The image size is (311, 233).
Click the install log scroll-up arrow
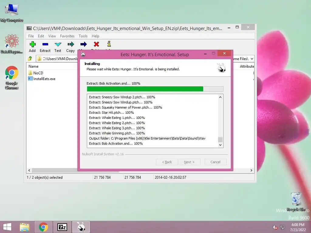(220, 97)
